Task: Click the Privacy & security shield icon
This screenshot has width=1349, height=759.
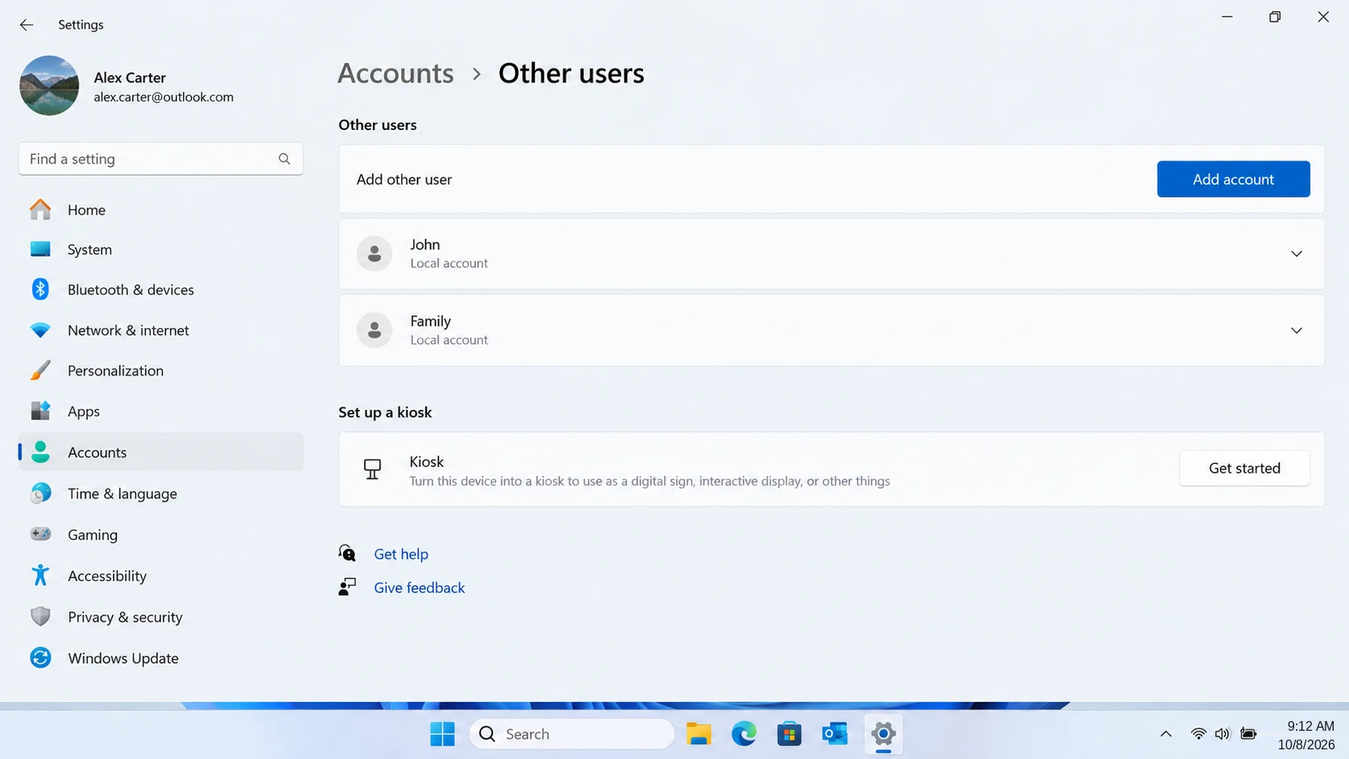Action: click(40, 616)
